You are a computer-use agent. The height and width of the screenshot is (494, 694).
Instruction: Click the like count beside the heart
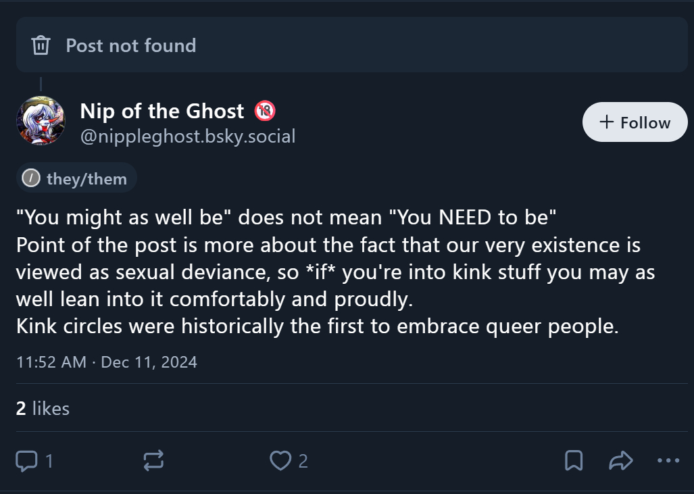303,462
